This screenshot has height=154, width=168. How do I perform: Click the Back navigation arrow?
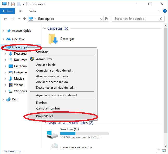[5, 19]
